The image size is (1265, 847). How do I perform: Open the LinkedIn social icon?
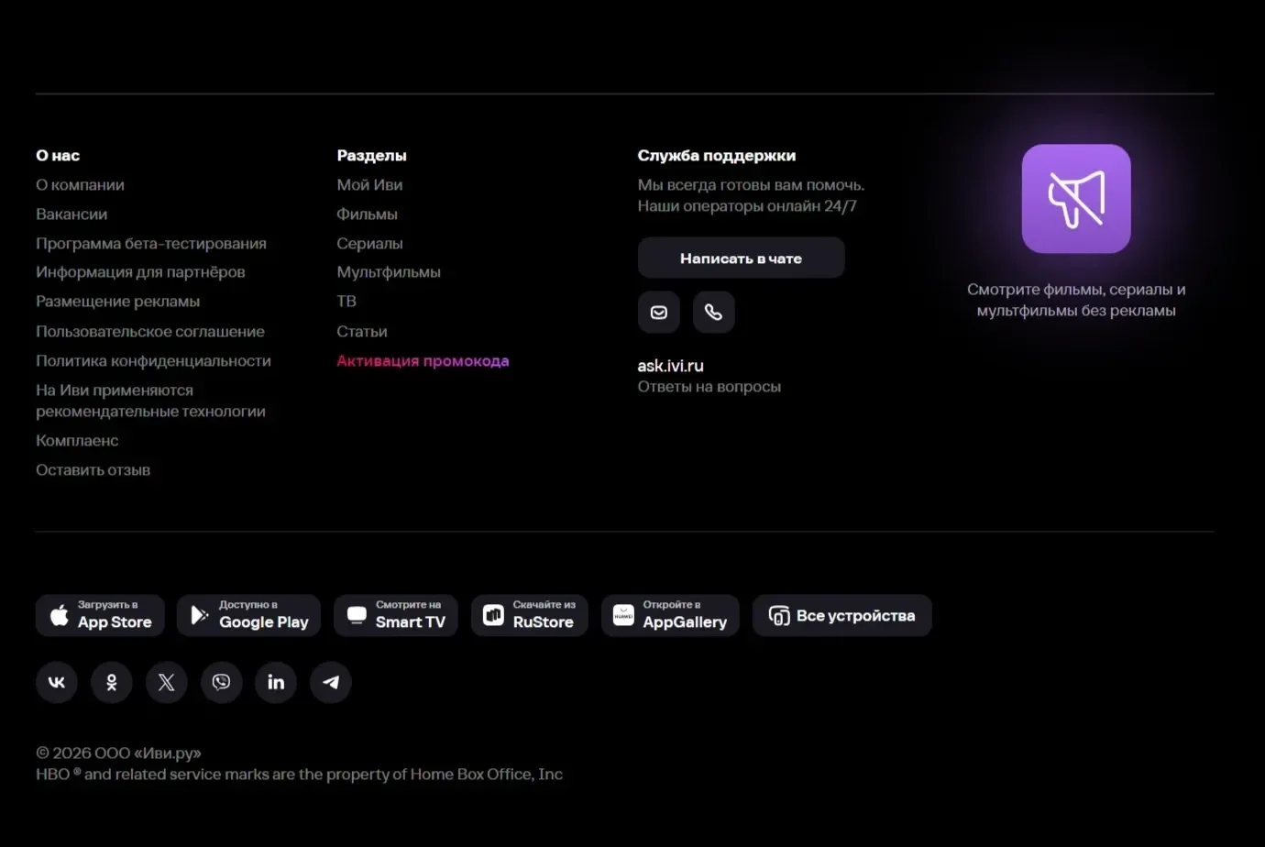tap(276, 682)
